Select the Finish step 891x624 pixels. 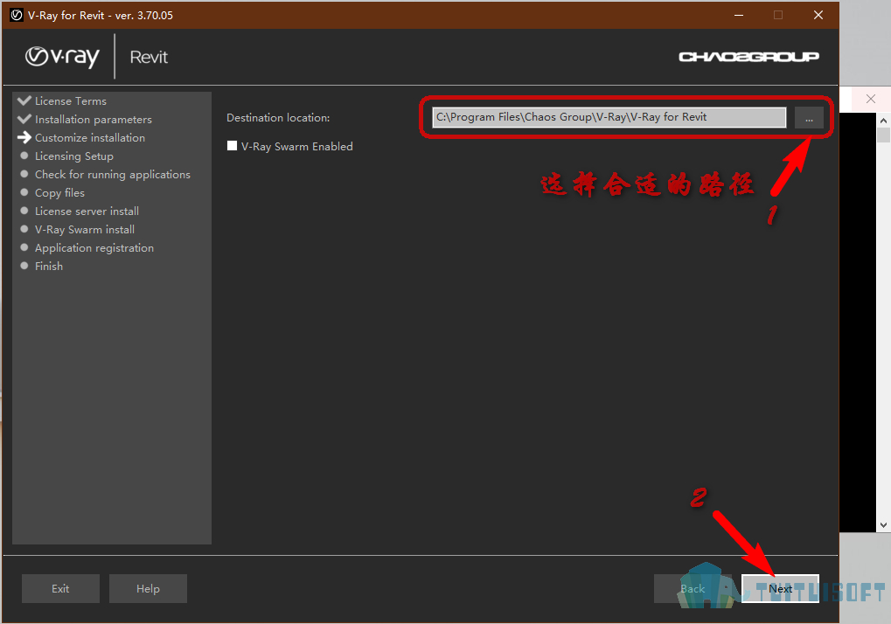tap(49, 266)
